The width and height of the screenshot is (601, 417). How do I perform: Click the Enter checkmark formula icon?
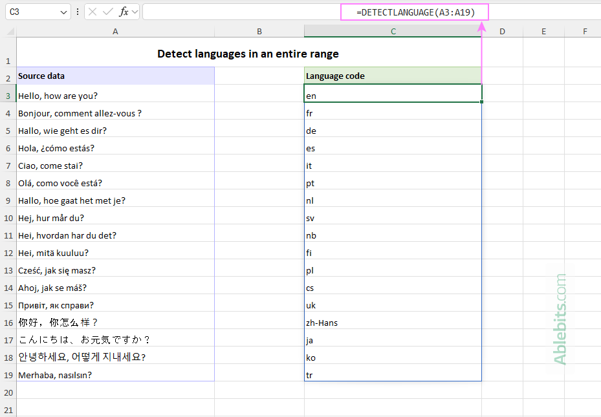[108, 12]
